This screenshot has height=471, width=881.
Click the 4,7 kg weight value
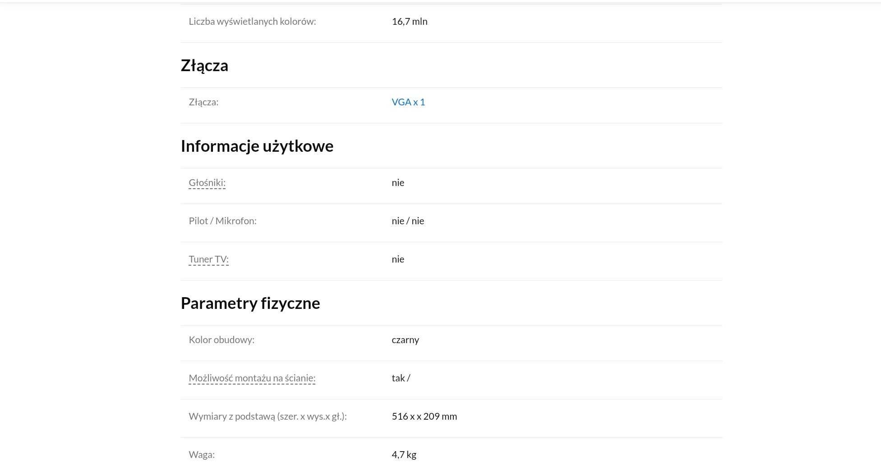click(404, 455)
